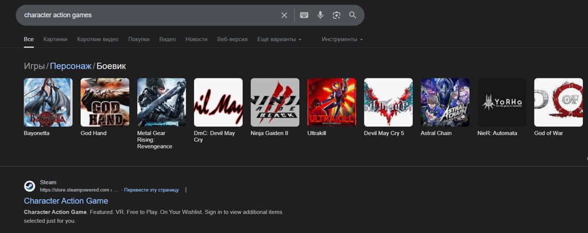Click the 'Ninja Gaiden II' caption
This screenshot has width=588, height=233.
(269, 133)
